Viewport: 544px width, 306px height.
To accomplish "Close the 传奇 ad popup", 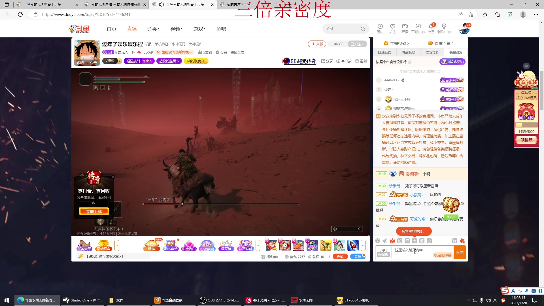I will tap(113, 177).
